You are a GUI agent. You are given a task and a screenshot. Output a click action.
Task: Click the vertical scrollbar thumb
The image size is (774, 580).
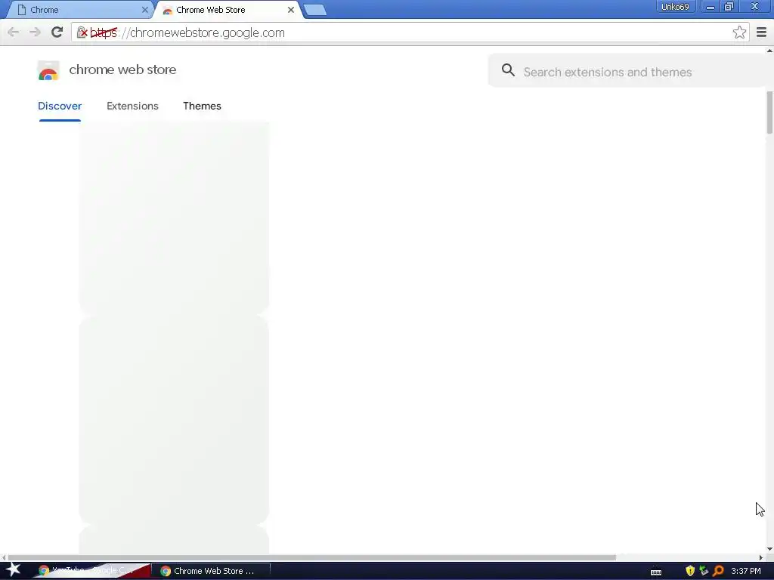[x=769, y=113]
